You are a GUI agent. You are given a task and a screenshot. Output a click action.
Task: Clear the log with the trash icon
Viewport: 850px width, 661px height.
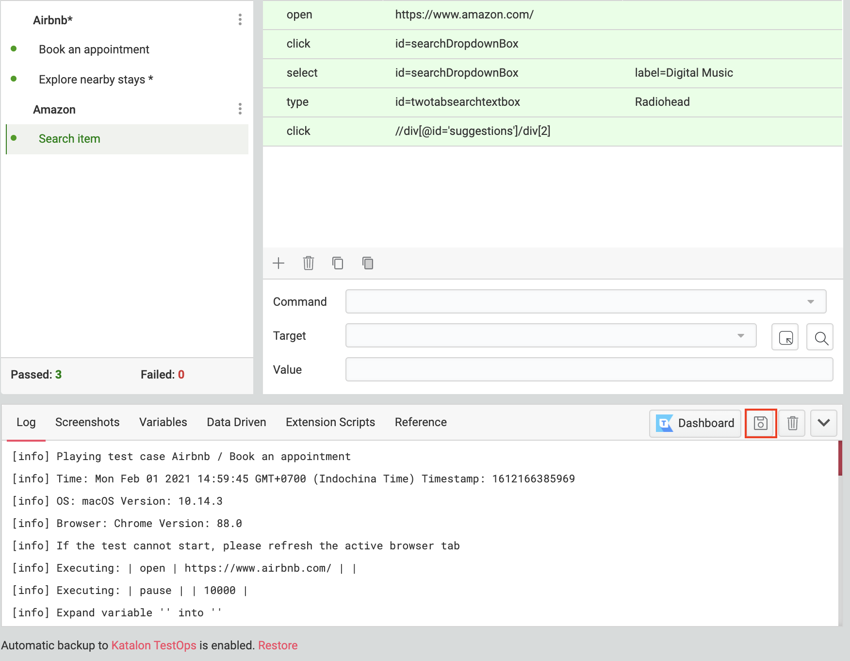coord(792,423)
